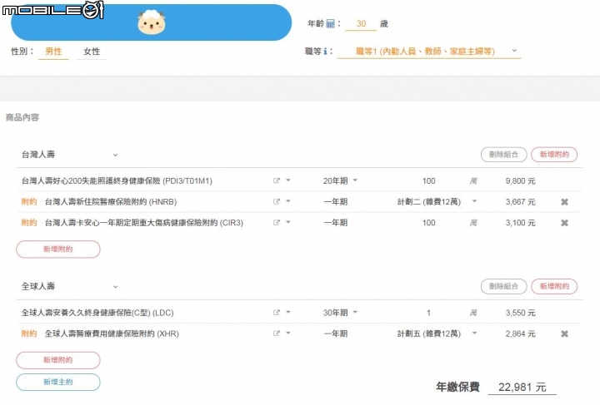The height and width of the screenshot is (405, 600).
Task: Open product dropdown arrow for HNRB rider
Action: pos(288,201)
